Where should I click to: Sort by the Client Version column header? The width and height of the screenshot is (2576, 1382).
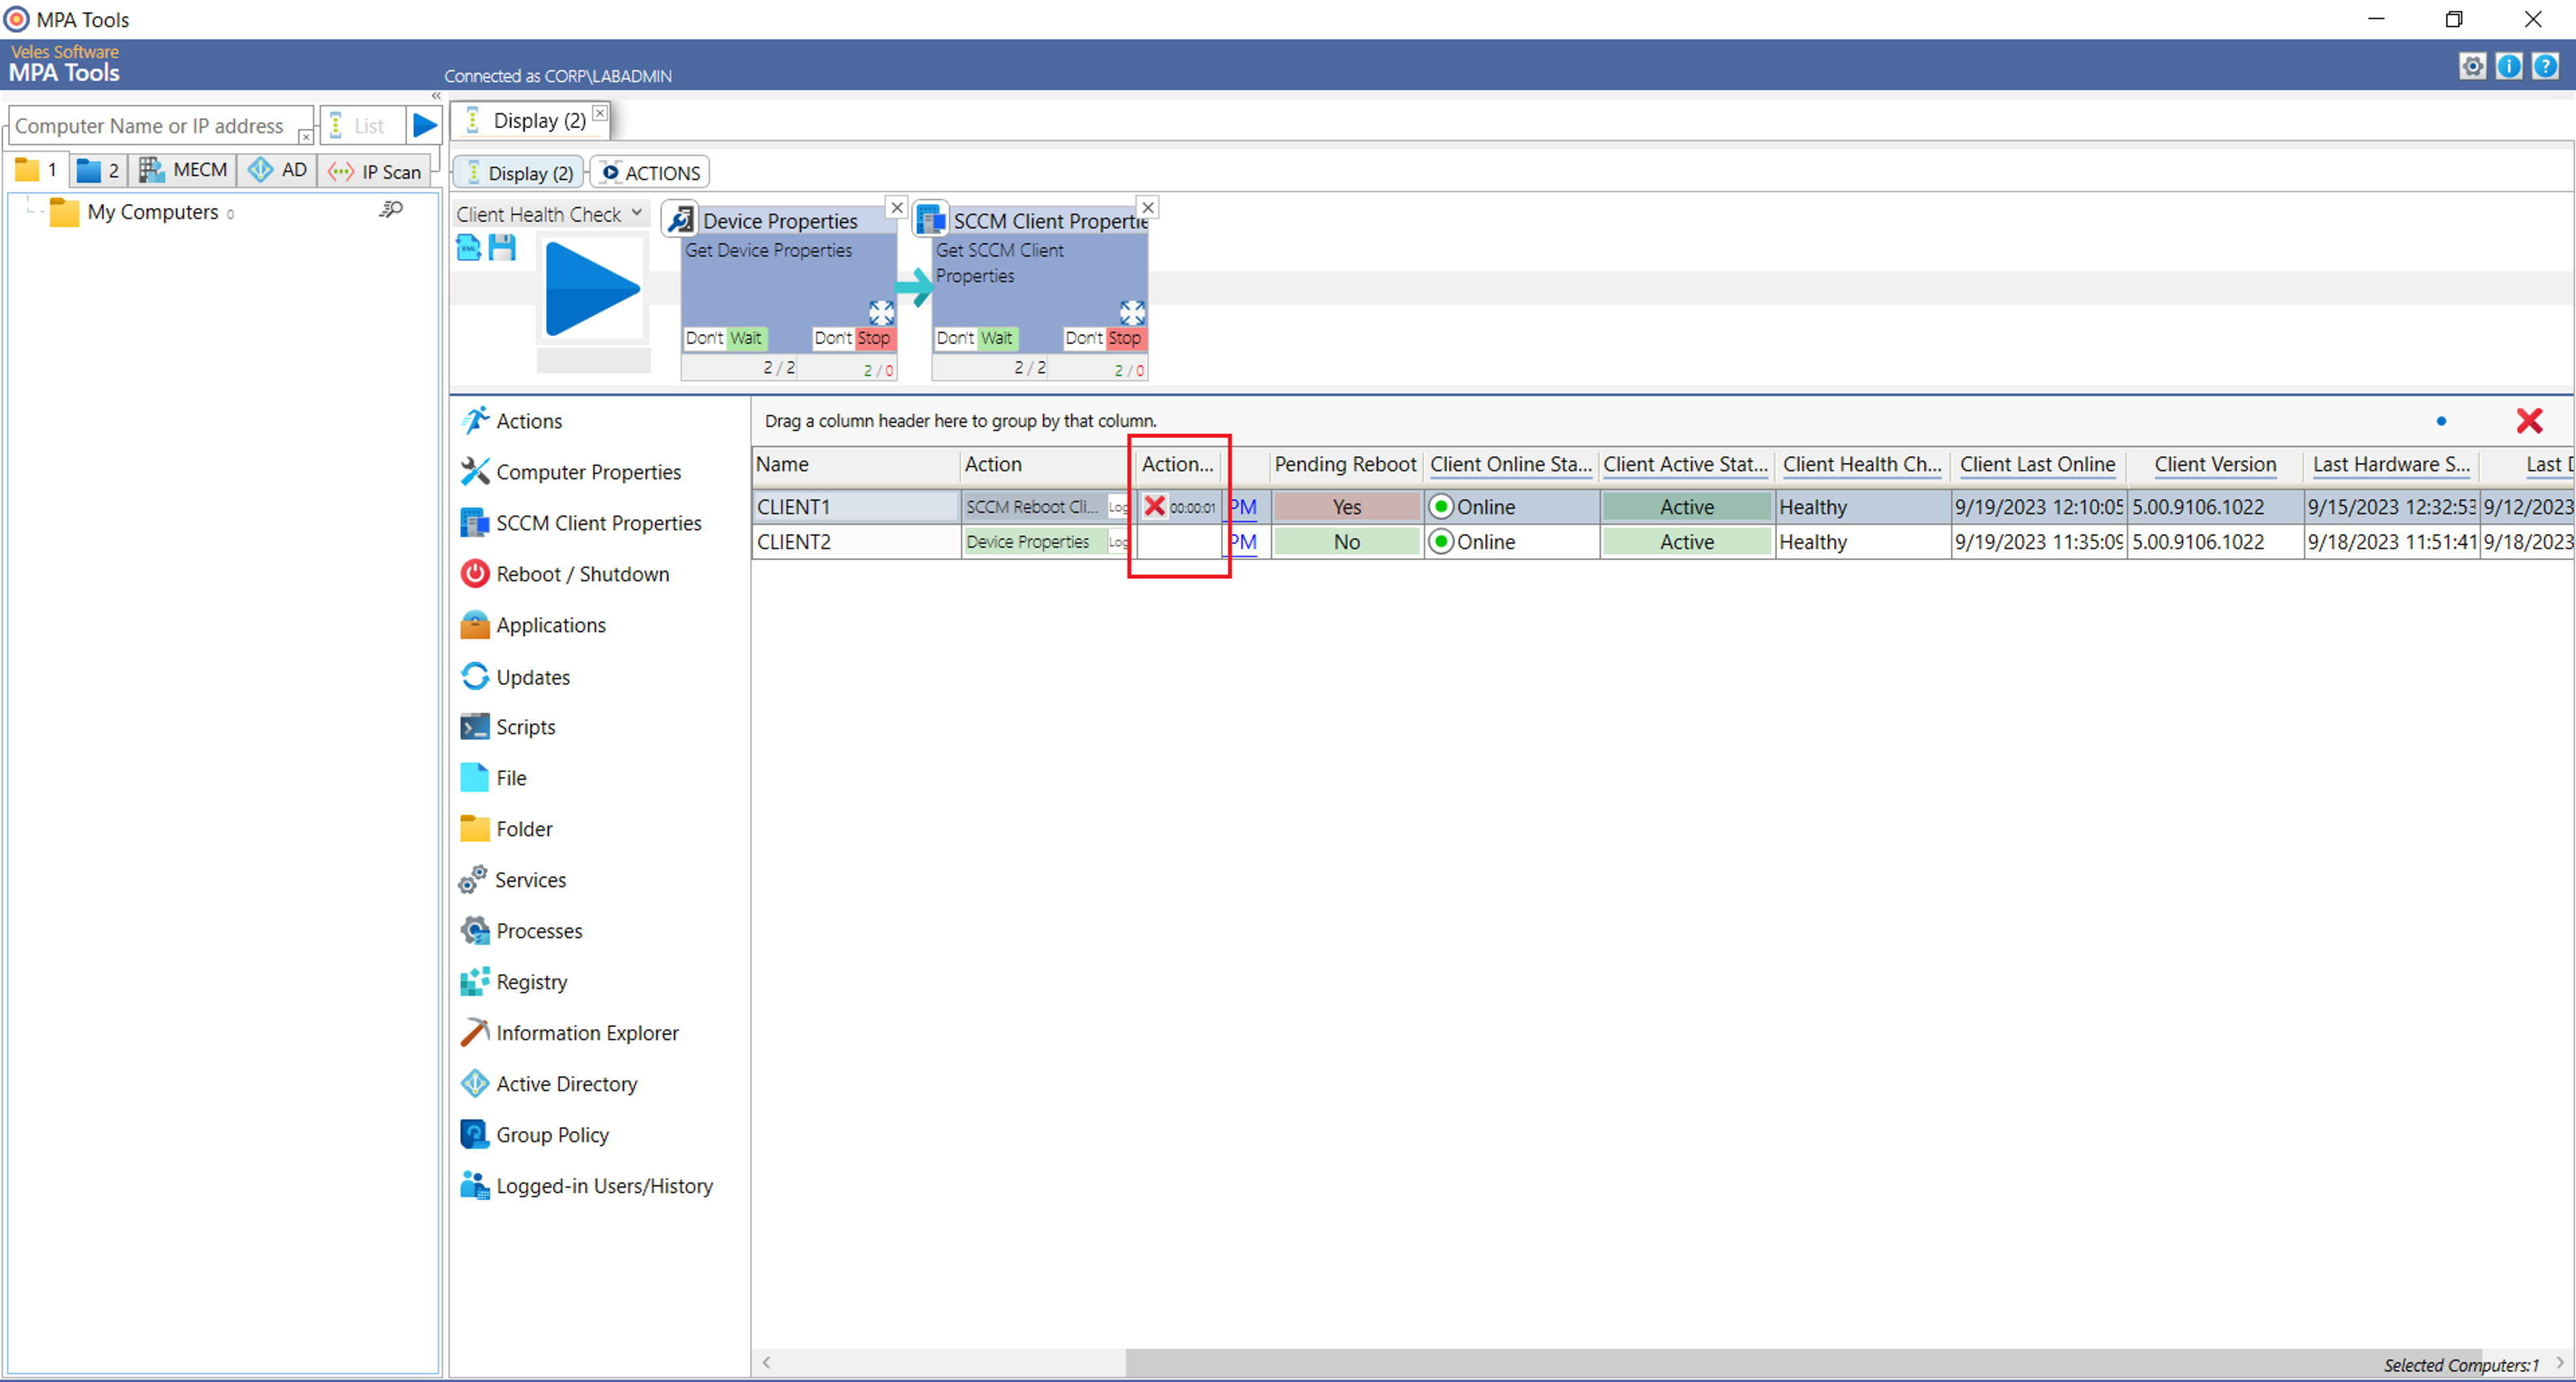(x=2215, y=464)
